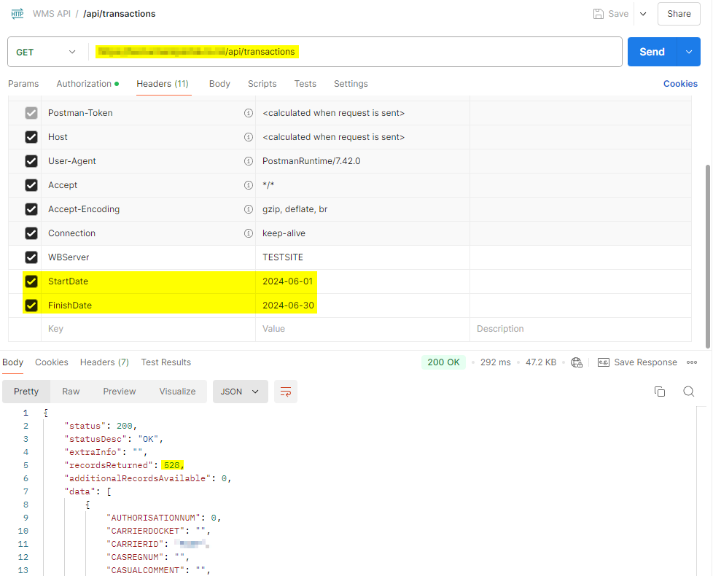This screenshot has height=576, width=713.
Task: Open the info icon for Connection header
Action: coord(249,233)
